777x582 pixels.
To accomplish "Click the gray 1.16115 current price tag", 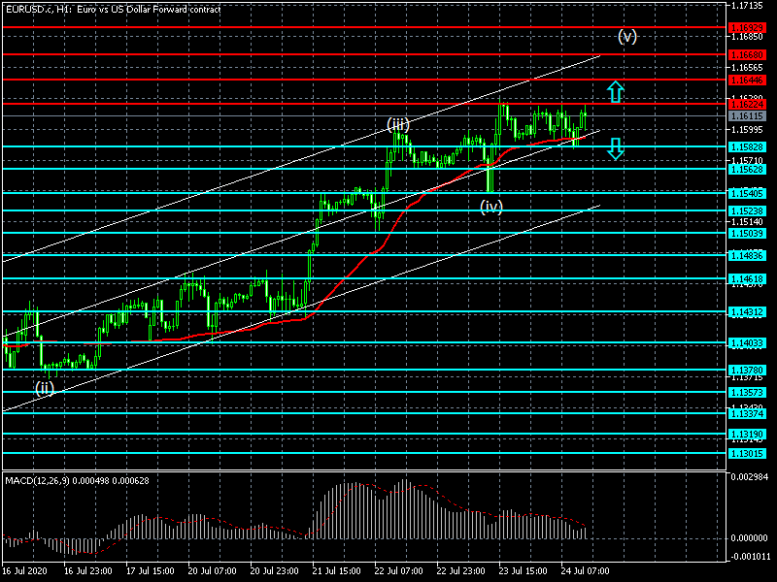I will (748, 116).
